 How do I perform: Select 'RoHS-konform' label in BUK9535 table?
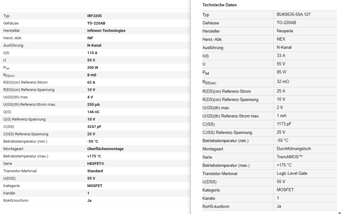tap(216, 206)
